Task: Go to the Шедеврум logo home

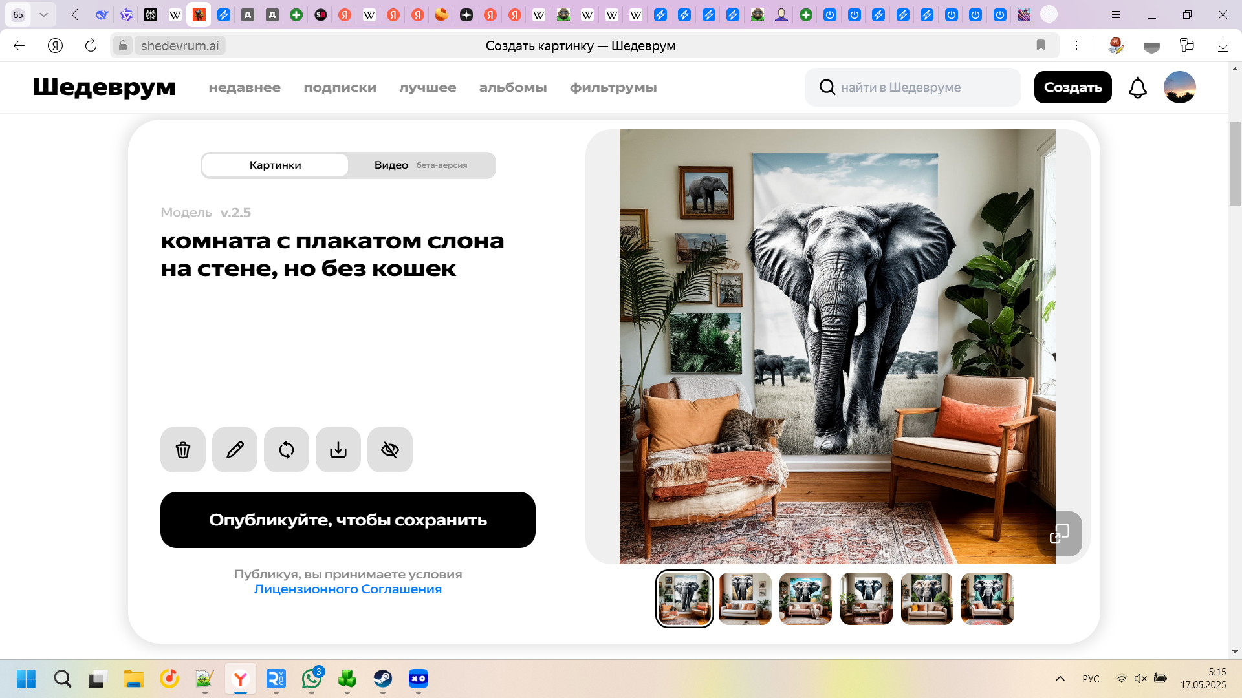Action: point(104,87)
